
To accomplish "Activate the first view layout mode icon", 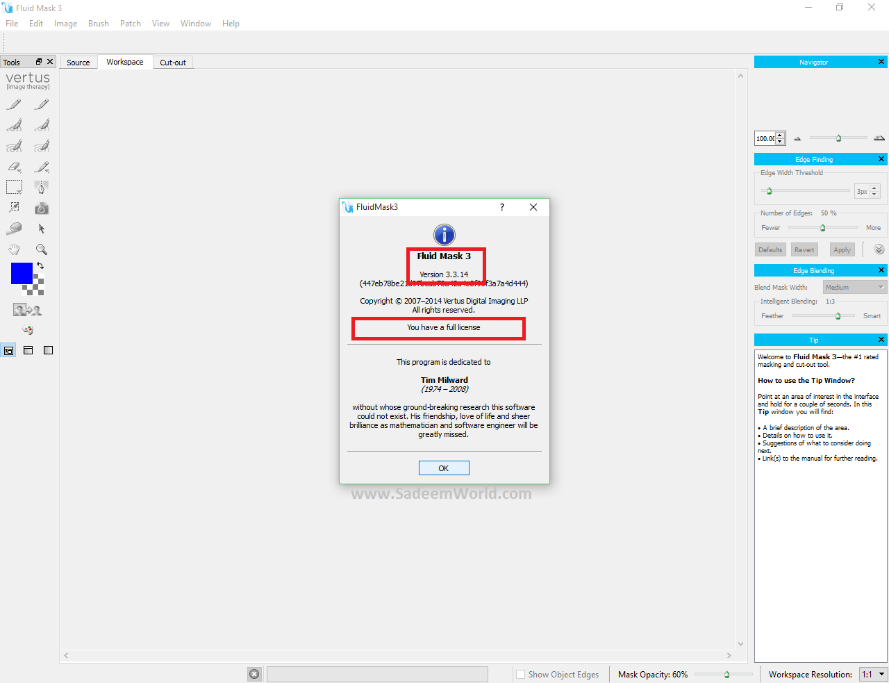I will pos(8,350).
